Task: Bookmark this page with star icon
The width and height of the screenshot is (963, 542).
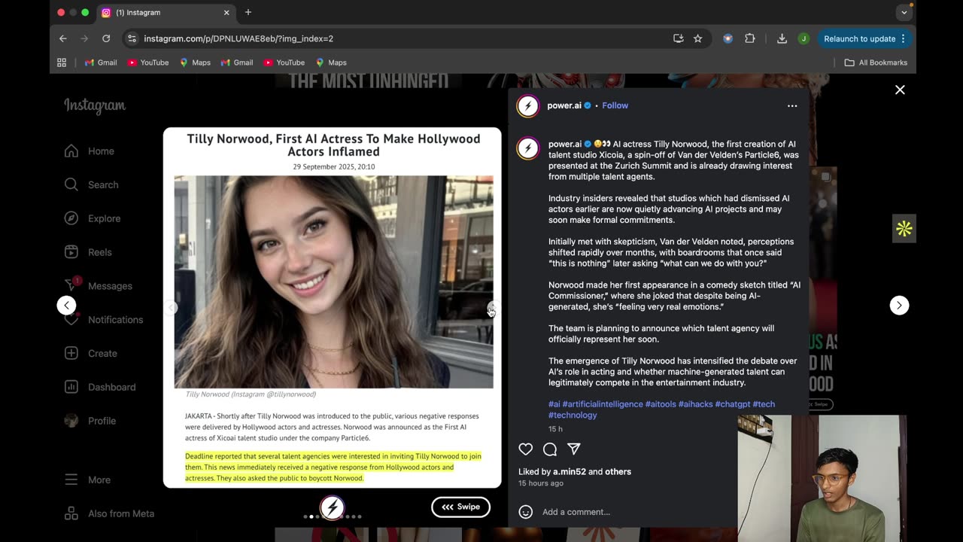Action: pos(697,38)
